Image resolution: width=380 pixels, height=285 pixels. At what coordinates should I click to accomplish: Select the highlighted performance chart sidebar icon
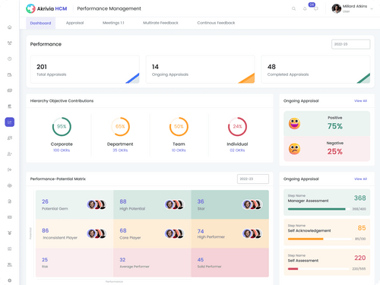[x=10, y=122]
